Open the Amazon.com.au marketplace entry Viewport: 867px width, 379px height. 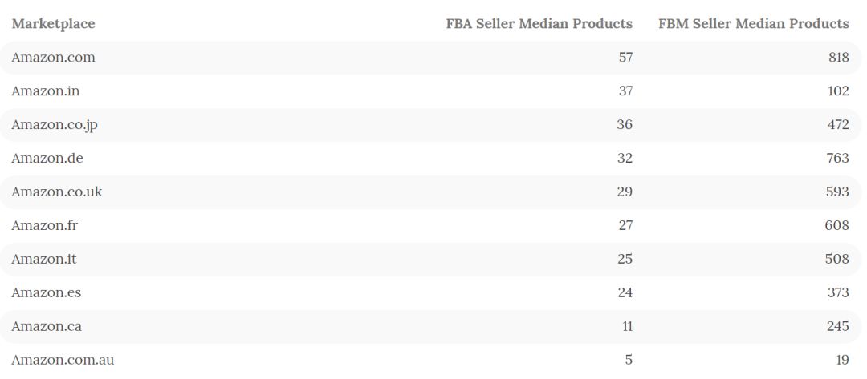[x=63, y=360]
